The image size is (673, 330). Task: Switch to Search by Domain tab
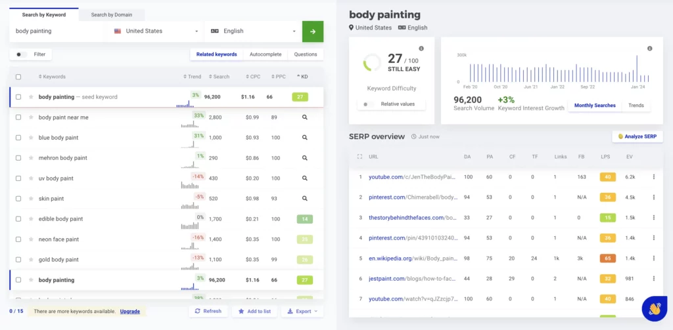click(112, 14)
